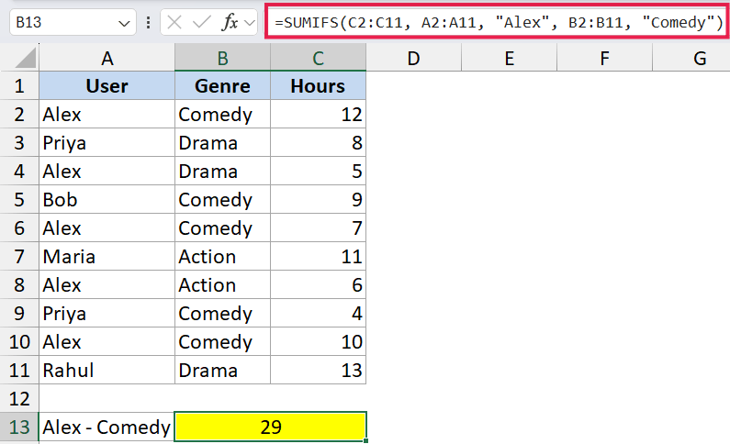Click Drama cell in Rahul's row
Image resolution: width=730 pixels, height=444 pixels.
tap(222, 370)
